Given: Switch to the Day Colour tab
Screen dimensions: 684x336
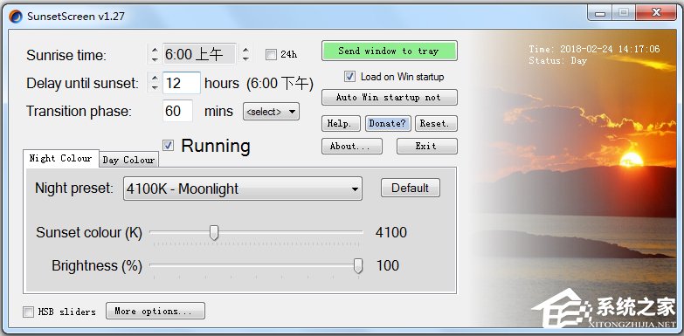Looking at the screenshot, I should click(128, 160).
